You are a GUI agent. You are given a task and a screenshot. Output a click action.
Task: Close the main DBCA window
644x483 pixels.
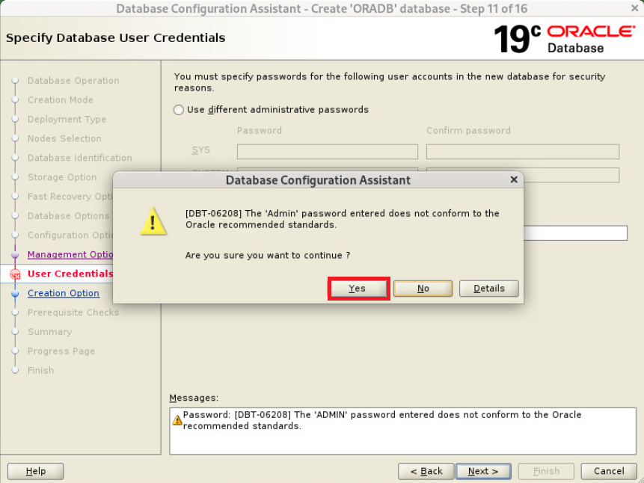634,7
